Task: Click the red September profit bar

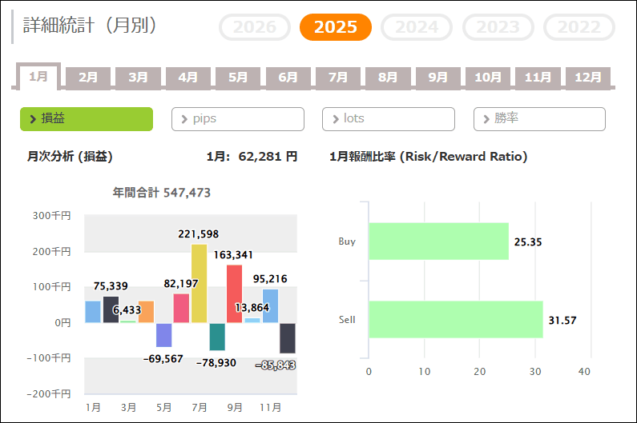Action: point(235,293)
